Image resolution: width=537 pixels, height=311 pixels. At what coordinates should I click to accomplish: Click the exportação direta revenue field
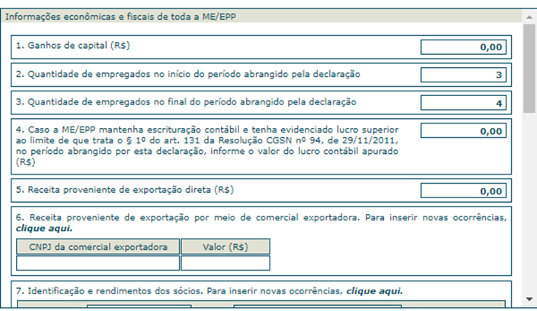pyautogui.click(x=463, y=191)
